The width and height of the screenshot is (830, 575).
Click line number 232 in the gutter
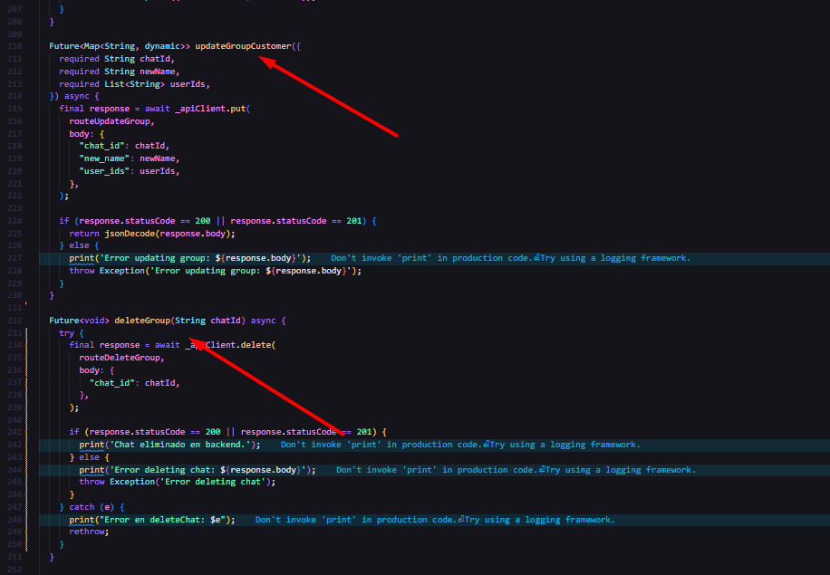(14, 321)
